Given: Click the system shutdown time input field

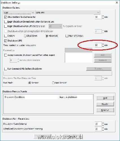Looking at the screenshot, I should (x=98, y=45).
